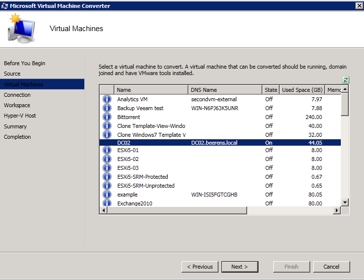Go to the Summary step
This screenshot has width=364, height=280.
tap(15, 126)
